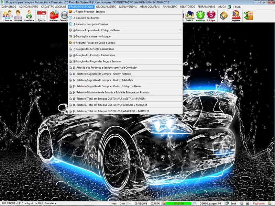Expand Busca e Impressão do Código de Barras submenu arrow
The height and width of the screenshot is (206, 275).
(180, 30)
